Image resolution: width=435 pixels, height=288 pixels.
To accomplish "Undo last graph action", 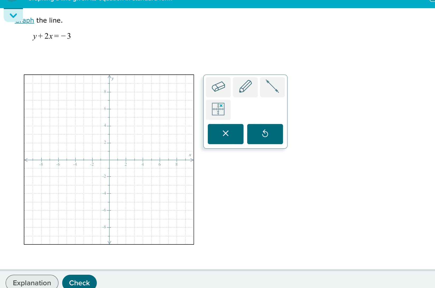I will click(265, 134).
